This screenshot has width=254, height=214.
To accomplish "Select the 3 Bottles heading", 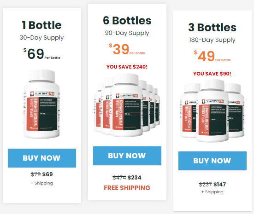I will point(212,27).
